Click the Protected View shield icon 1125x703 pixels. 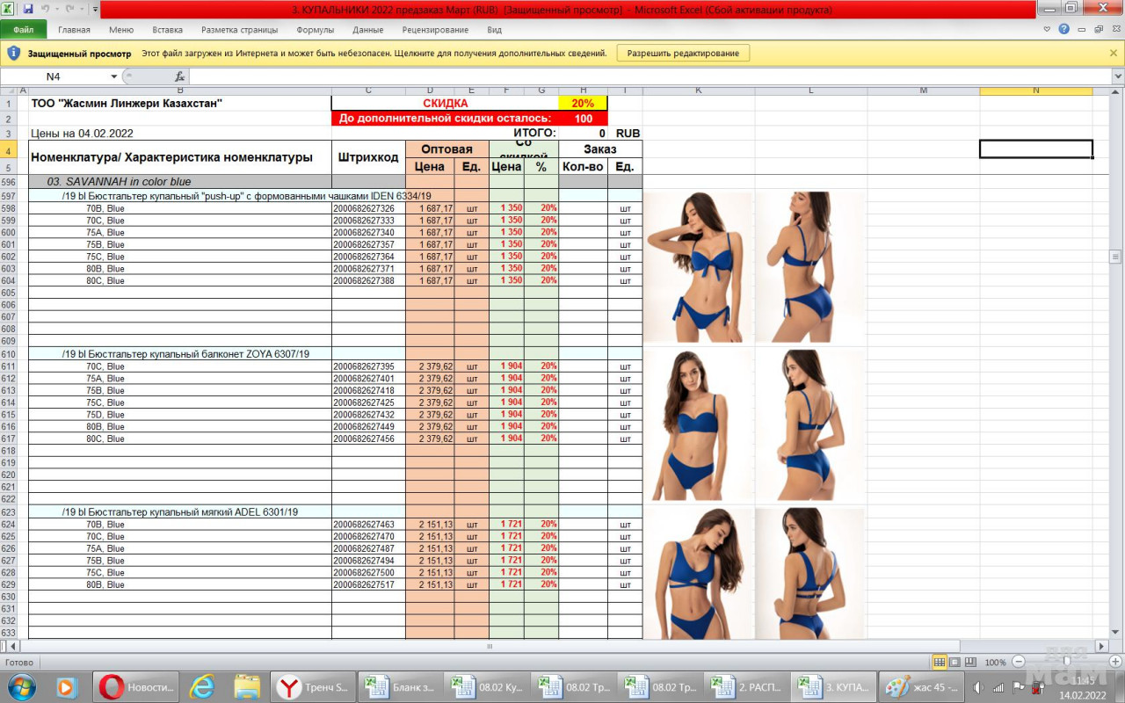pos(13,54)
